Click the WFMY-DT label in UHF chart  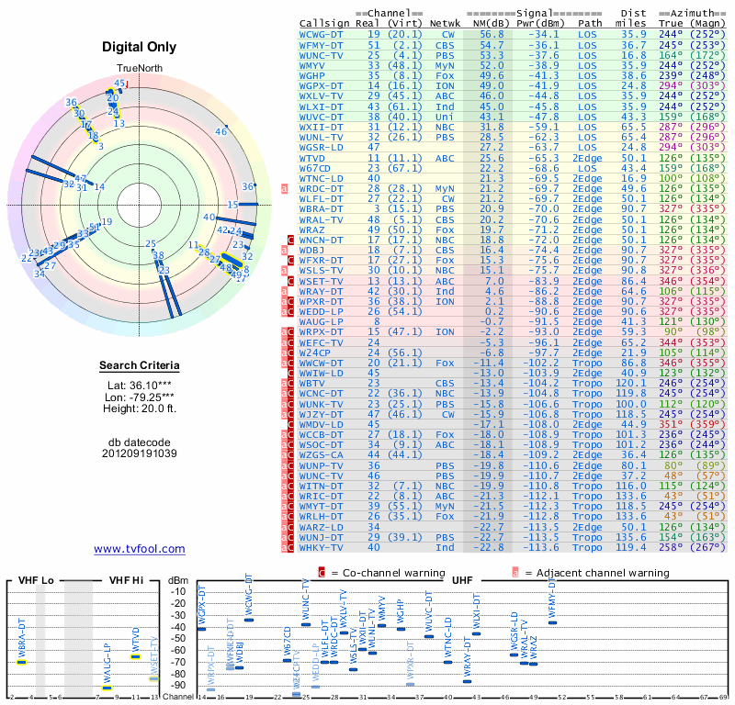point(552,598)
